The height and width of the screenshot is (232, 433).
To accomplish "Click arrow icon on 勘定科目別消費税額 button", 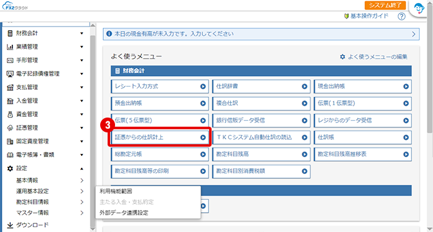I will [304, 171].
